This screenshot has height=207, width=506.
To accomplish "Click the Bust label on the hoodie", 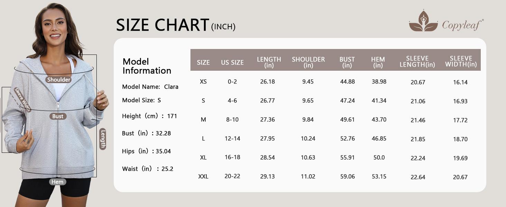I will (x=58, y=116).
